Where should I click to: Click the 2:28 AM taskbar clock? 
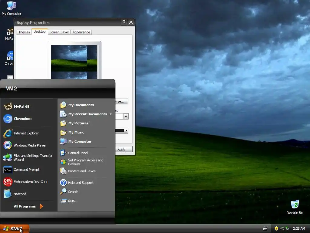(x=299, y=228)
